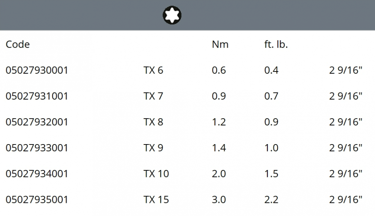This screenshot has width=375, height=216.
Task: Click the 1.4 Nm value for TX 9
Action: click(219, 148)
